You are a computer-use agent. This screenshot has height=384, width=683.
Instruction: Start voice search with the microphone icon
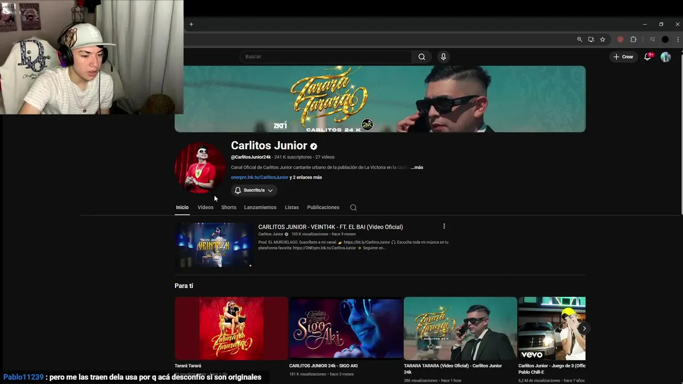(x=443, y=57)
